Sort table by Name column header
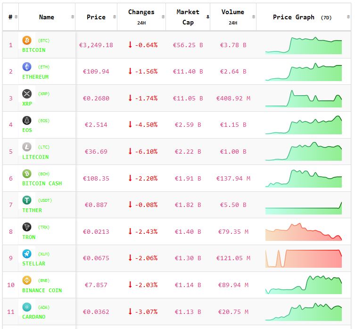This screenshot has width=355, height=329. point(47,17)
